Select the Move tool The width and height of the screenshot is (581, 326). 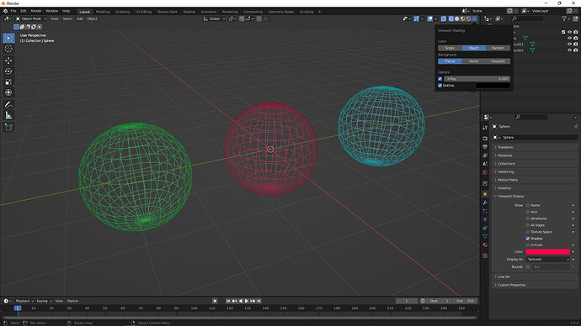click(x=8, y=60)
